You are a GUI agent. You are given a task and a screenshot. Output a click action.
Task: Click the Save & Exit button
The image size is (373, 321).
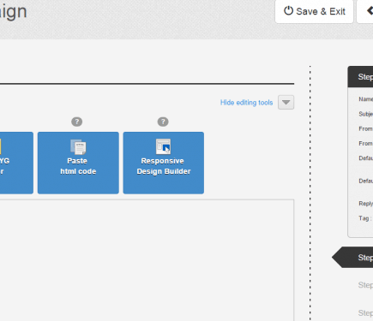click(314, 11)
